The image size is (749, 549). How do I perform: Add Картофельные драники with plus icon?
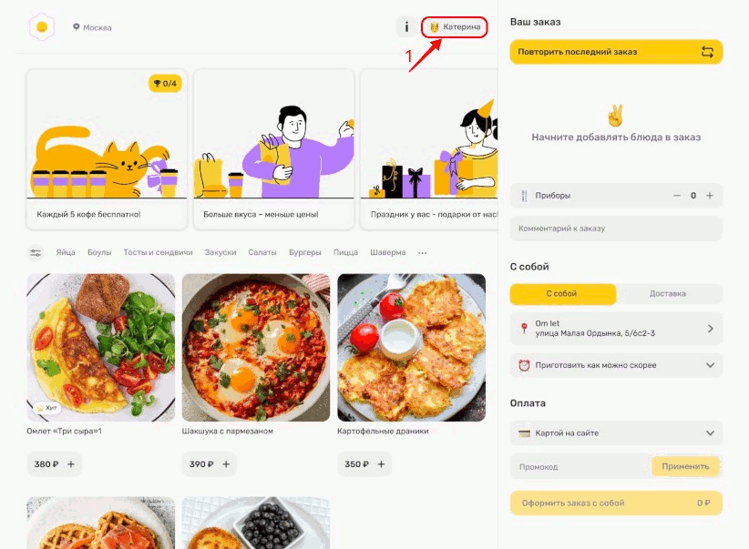(381, 464)
